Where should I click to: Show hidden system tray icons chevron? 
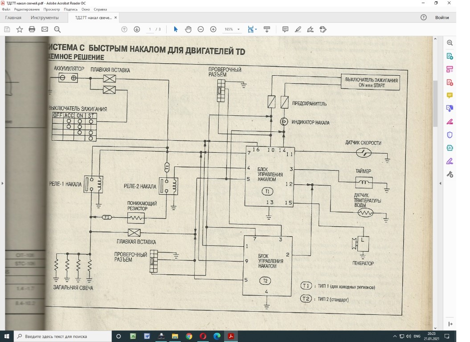[x=395, y=336]
